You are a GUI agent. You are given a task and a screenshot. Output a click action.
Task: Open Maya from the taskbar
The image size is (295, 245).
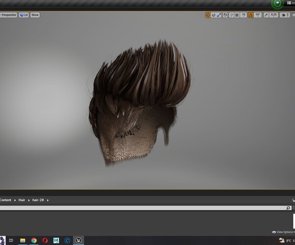coord(56,240)
